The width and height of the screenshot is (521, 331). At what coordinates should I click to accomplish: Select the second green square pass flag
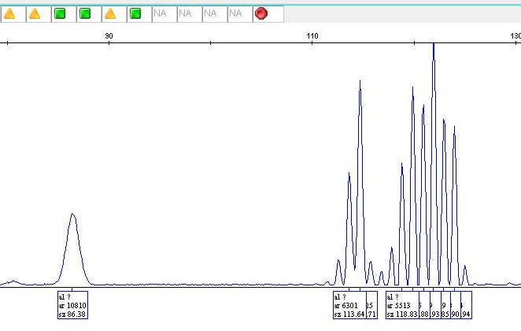tap(85, 13)
